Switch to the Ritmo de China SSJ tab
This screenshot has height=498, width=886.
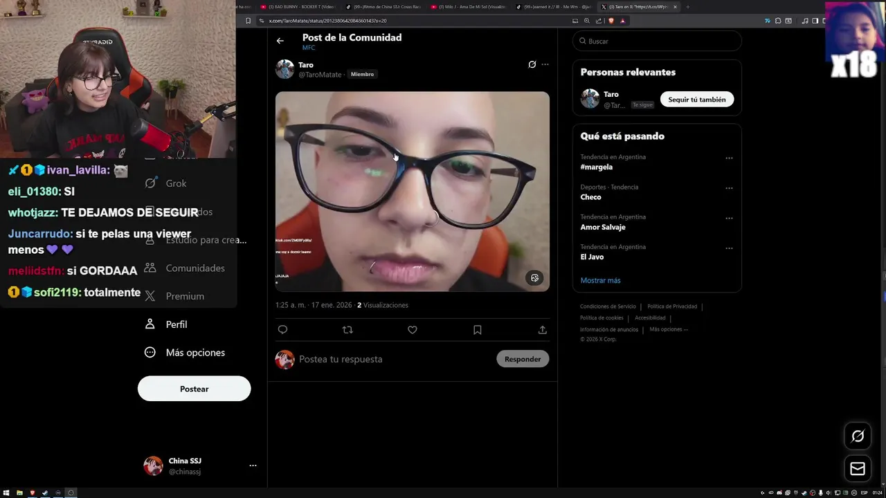382,7
